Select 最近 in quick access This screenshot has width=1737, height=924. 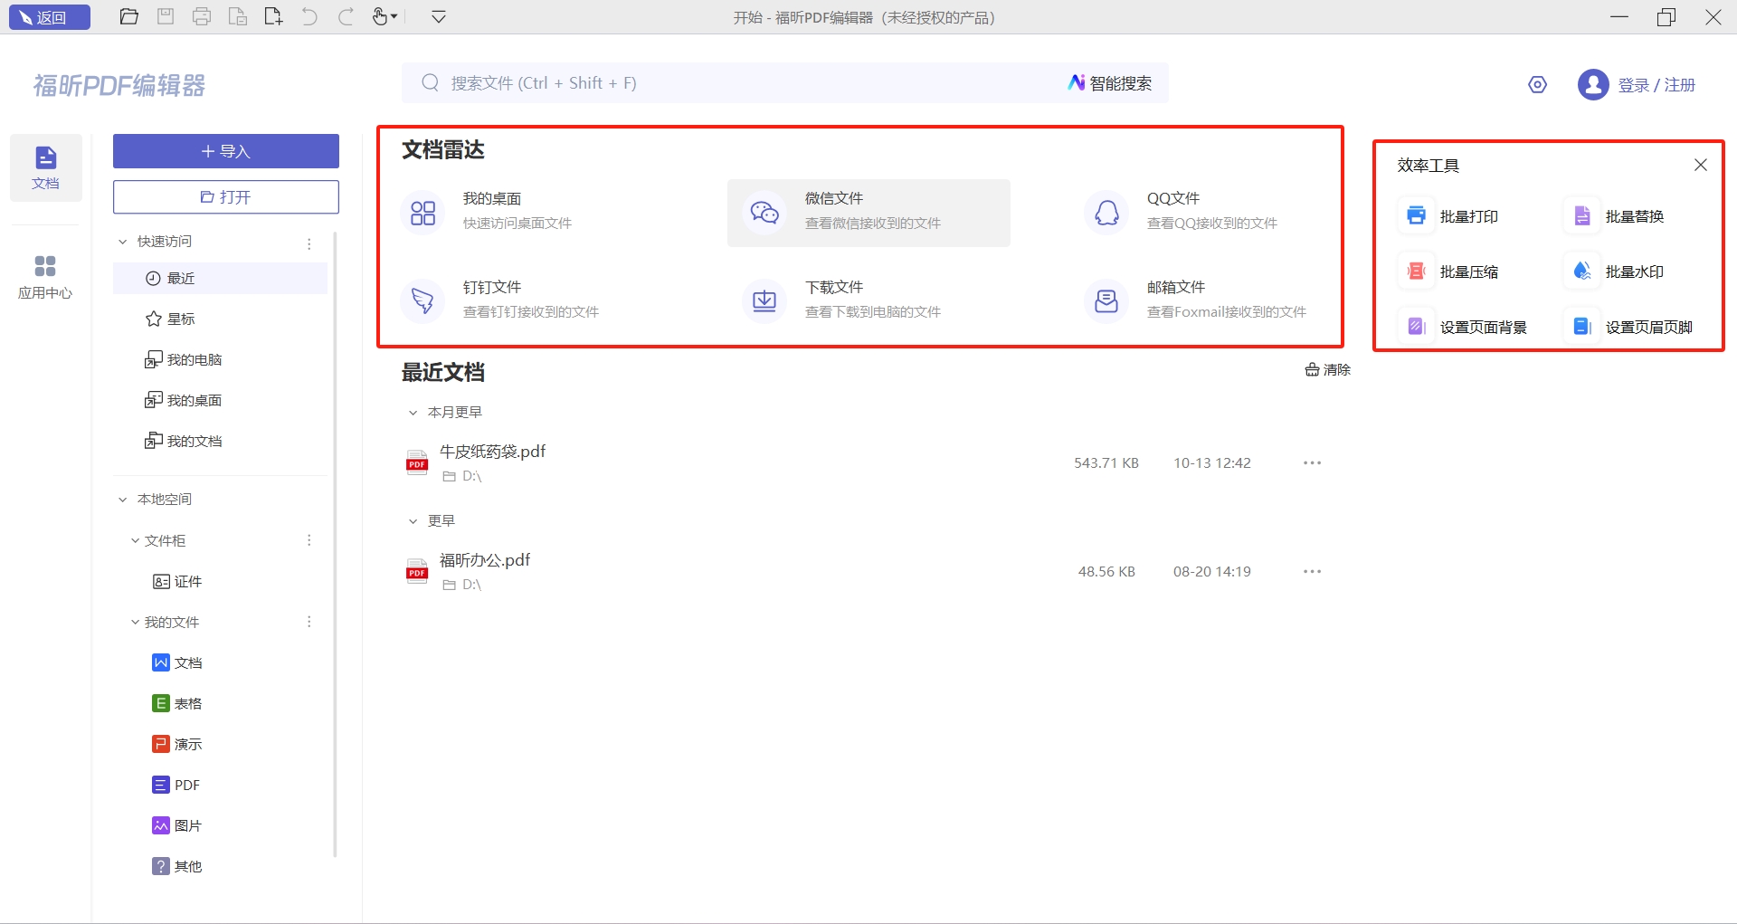pyautogui.click(x=220, y=279)
